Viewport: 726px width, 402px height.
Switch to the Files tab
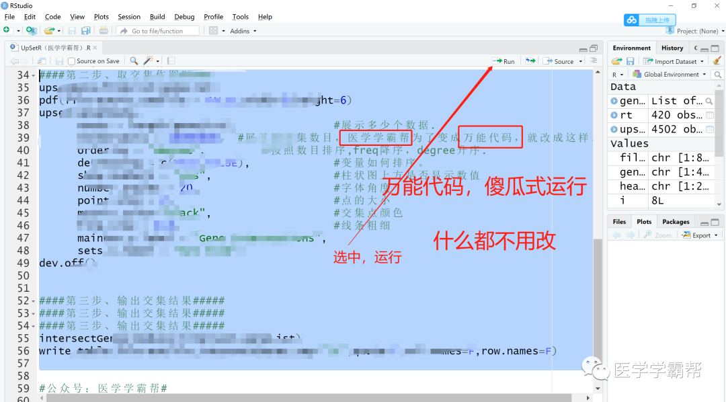click(x=619, y=221)
